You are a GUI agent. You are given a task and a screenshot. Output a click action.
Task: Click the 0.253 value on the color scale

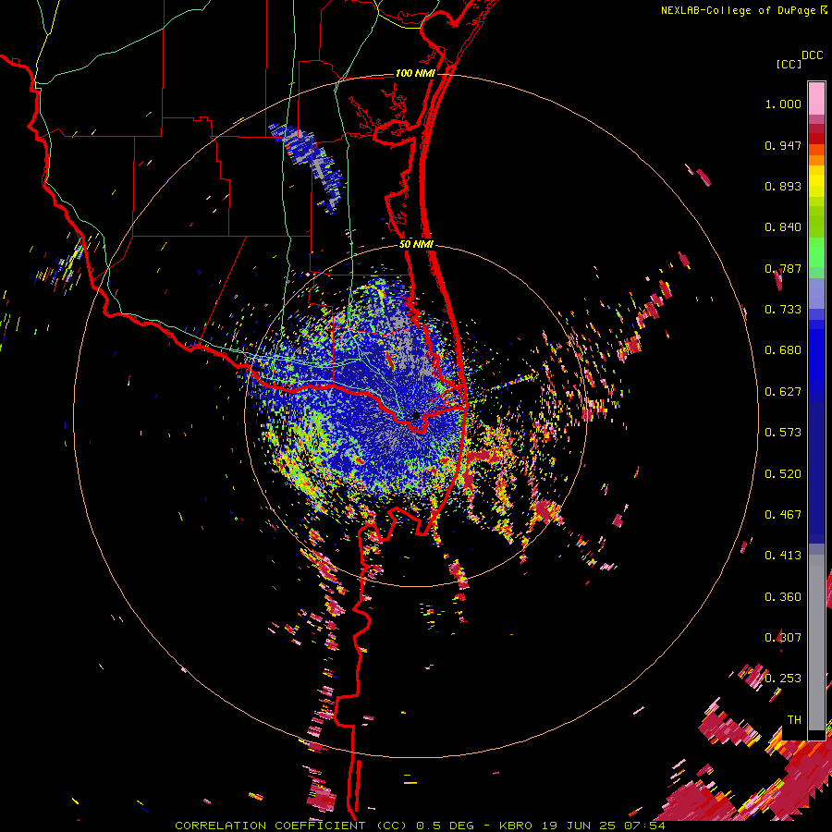pos(783,679)
